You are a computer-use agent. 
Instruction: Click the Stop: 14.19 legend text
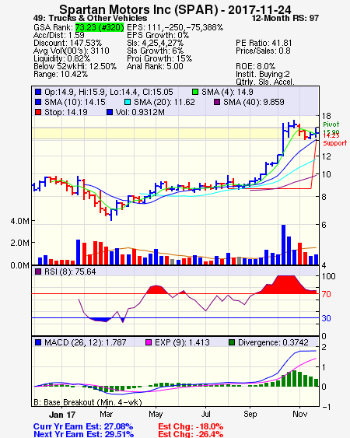(x=66, y=112)
